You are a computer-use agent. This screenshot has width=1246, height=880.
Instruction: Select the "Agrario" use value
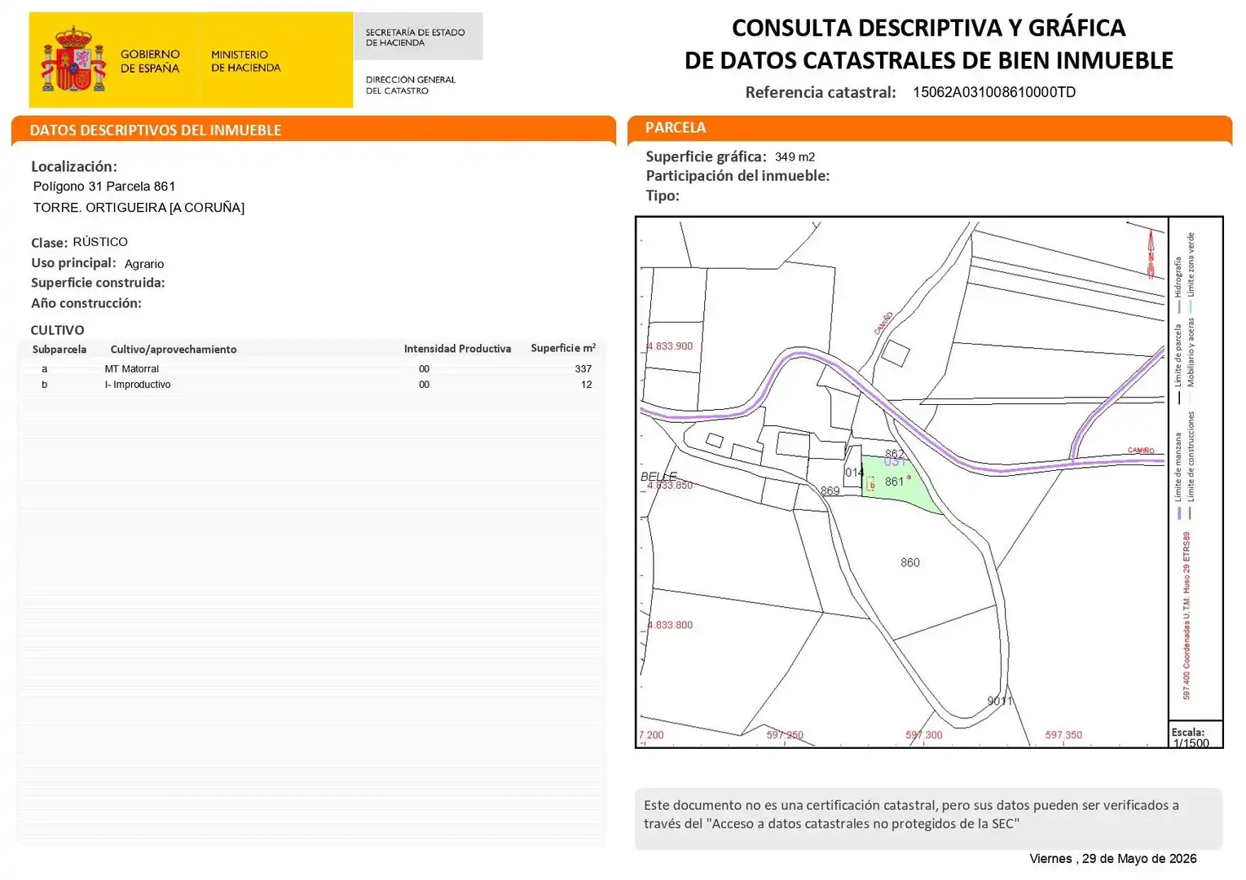(144, 264)
